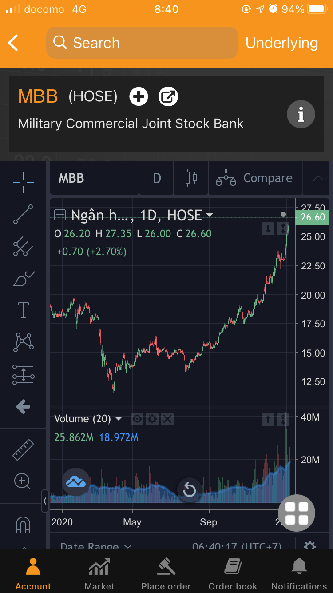Collapse the price legend box toggle
This screenshot has width=333, height=593.
[x=60, y=216]
